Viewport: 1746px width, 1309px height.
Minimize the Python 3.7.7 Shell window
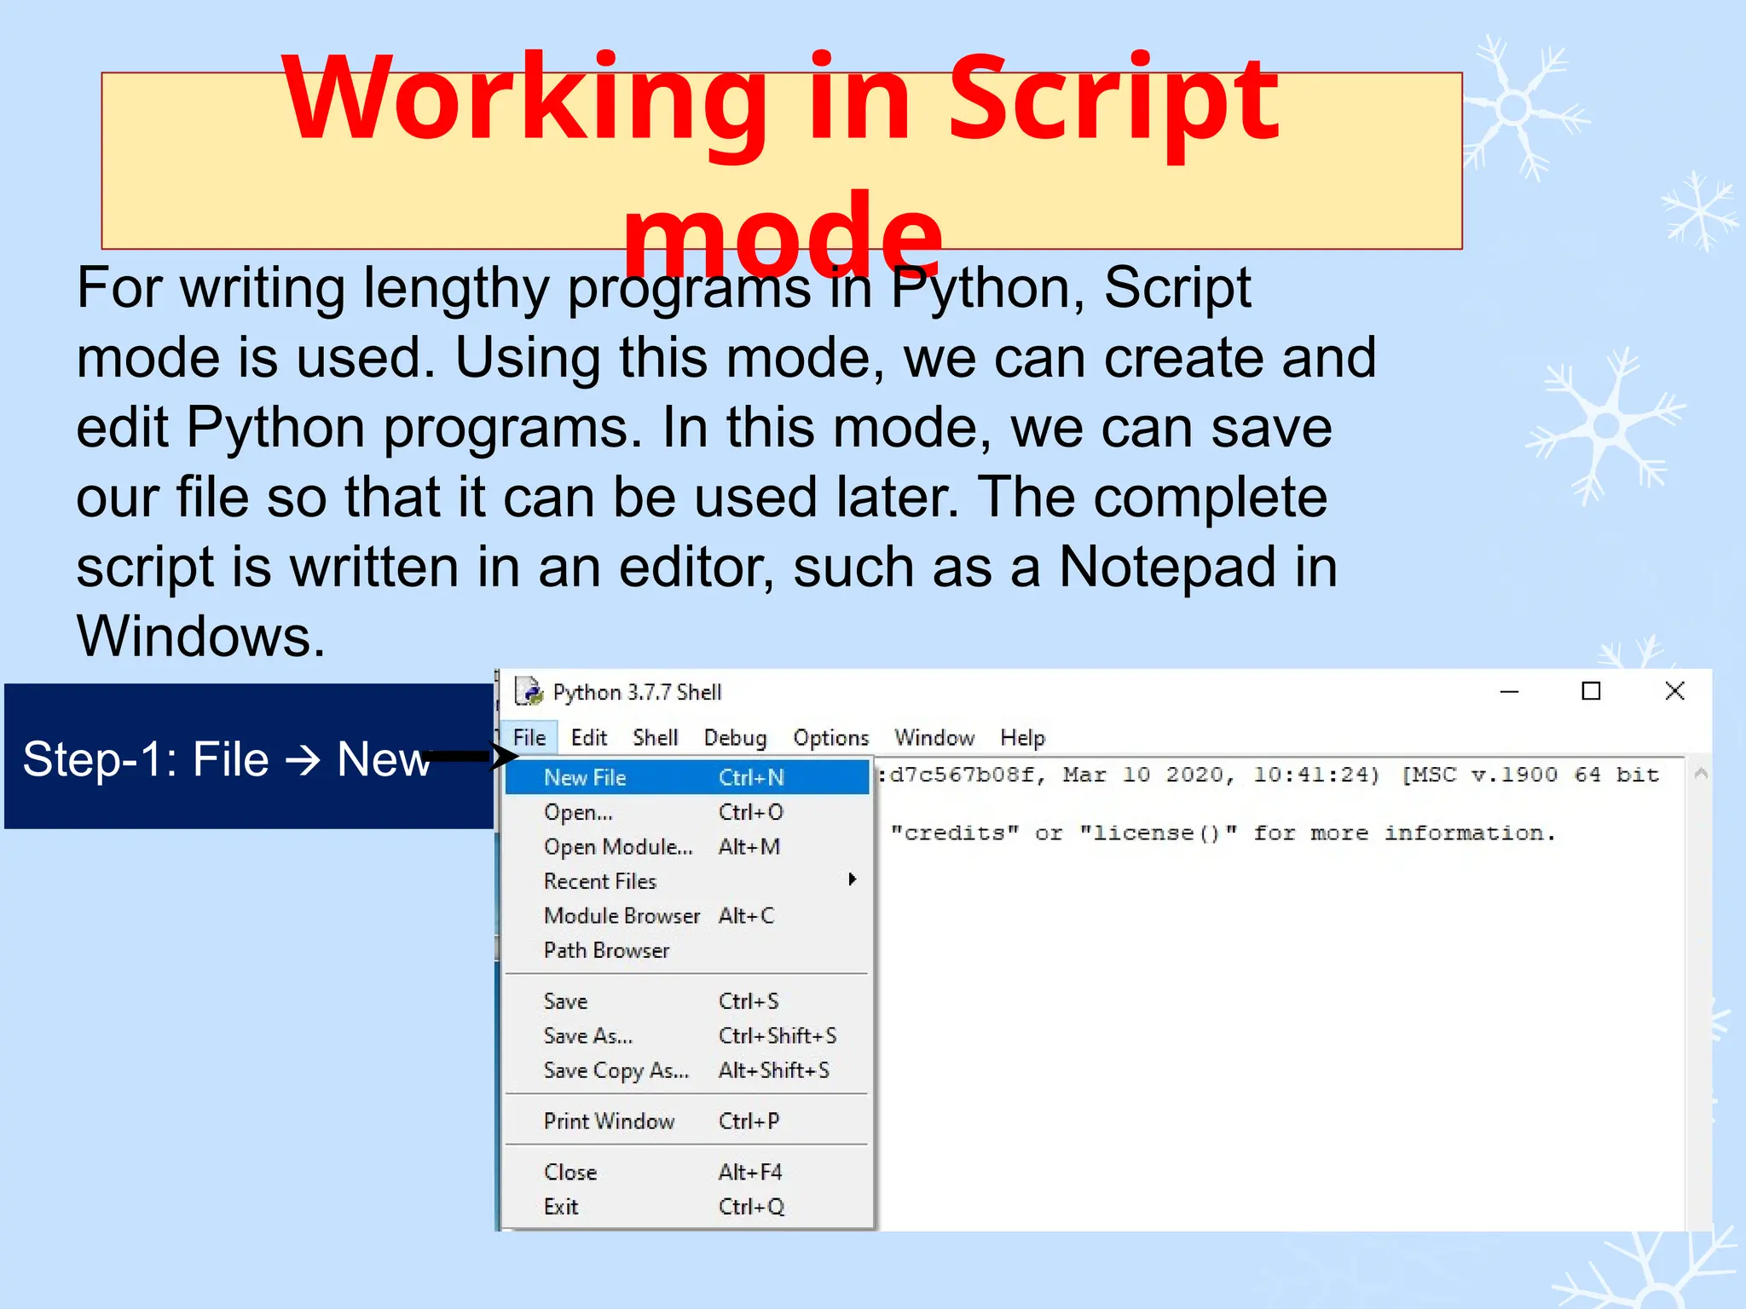point(1509,691)
